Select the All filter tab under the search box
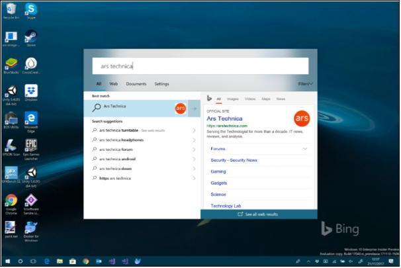This screenshot has width=401, height=268. point(99,83)
